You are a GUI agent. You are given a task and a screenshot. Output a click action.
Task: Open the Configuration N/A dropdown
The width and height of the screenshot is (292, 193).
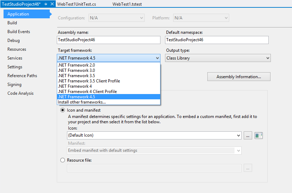[x=117, y=18]
